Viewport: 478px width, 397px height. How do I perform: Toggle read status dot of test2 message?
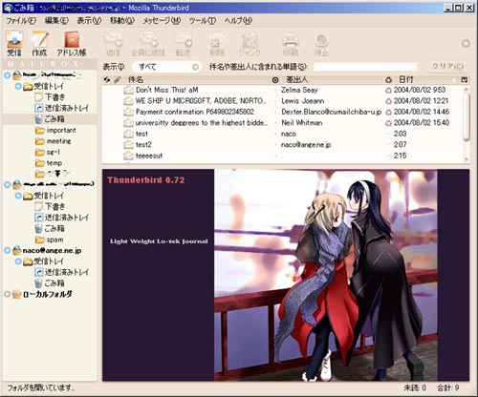click(x=275, y=145)
